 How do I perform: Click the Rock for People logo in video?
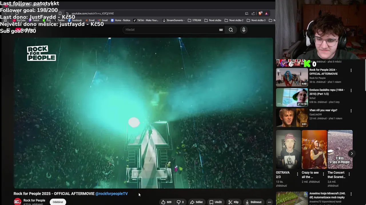click(x=41, y=53)
